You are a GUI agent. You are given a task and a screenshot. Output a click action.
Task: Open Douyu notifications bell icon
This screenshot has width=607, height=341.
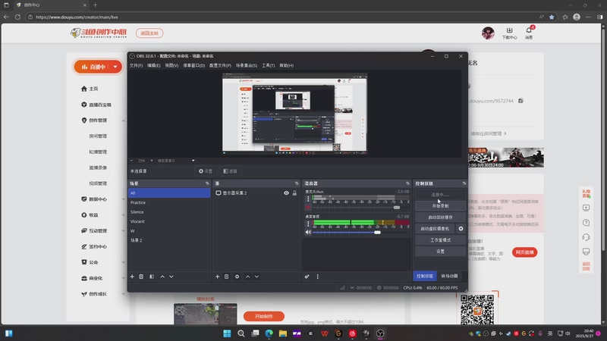pos(529,30)
